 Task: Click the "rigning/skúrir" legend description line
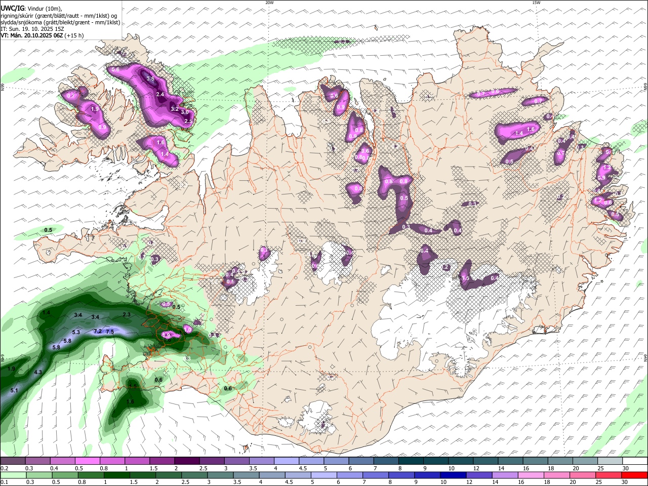tap(59, 16)
